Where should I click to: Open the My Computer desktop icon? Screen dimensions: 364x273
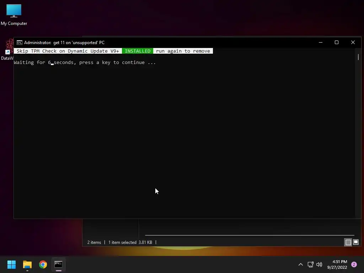point(14,15)
